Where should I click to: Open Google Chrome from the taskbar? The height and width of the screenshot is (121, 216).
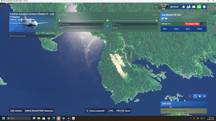click(49, 118)
